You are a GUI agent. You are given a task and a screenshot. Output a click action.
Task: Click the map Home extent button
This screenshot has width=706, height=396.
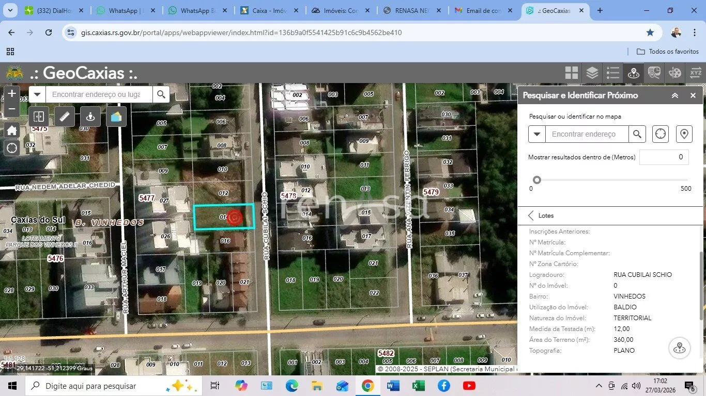pyautogui.click(x=12, y=130)
